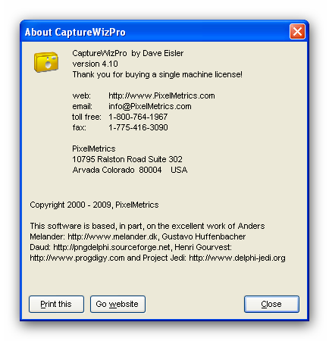This screenshot has width=329, height=341.
Task: Click the http://pngdelphi.sourceforge.net URL text
Action: pos(111,247)
